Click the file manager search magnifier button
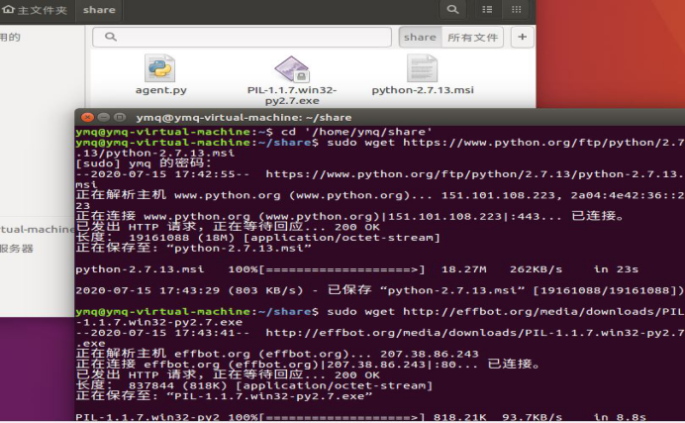The height and width of the screenshot is (423, 685). click(x=452, y=10)
